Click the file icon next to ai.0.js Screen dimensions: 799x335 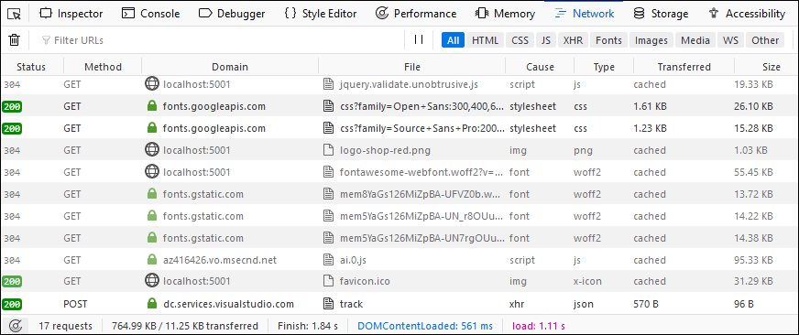click(330, 260)
